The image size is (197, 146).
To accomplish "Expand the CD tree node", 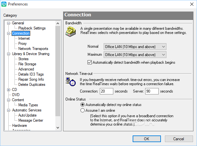I will click(x=8, y=90).
